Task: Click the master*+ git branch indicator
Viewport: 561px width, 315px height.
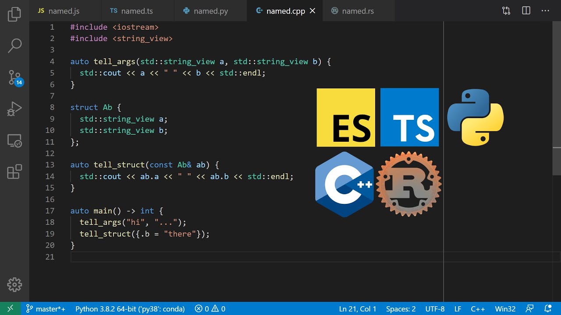Action: point(46,308)
